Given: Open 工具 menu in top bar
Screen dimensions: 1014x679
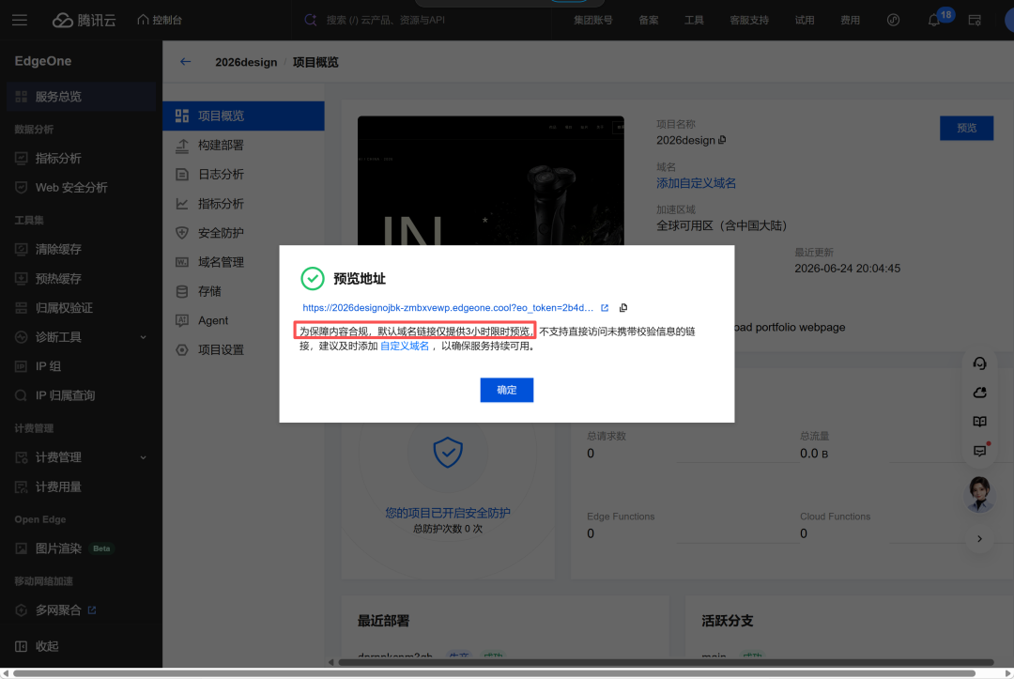Looking at the screenshot, I should 694,20.
